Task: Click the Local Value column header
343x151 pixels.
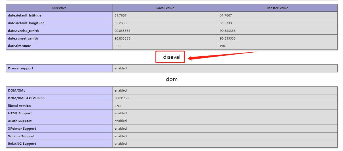Action: point(165,8)
